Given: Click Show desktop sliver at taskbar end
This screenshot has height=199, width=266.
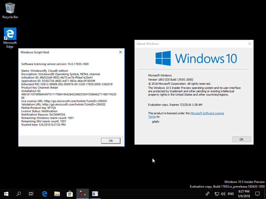Looking at the screenshot, I should (x=265, y=194).
